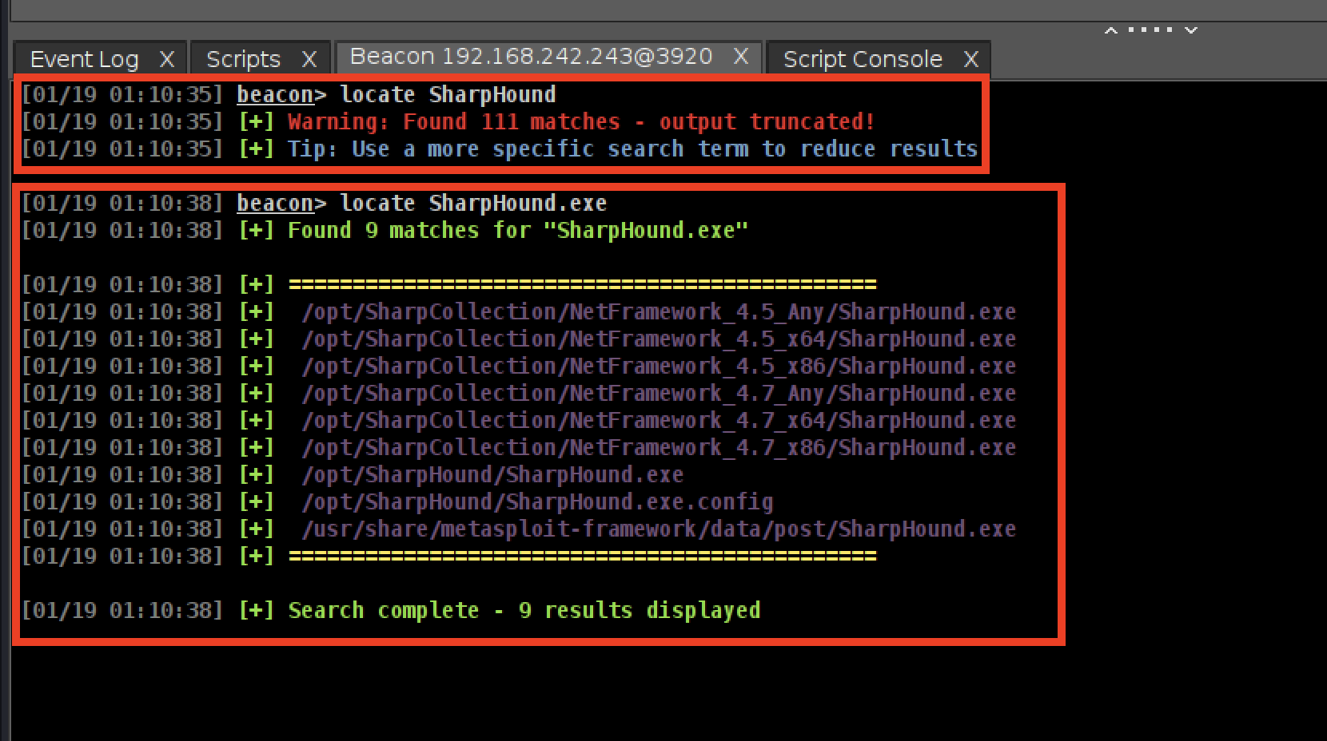Close the Script Console tab
Screen dimensions: 1327x741
click(x=971, y=59)
